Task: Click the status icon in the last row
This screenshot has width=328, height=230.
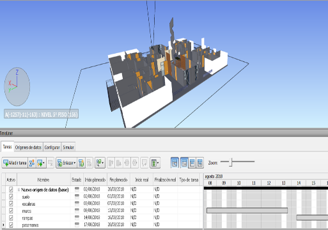Action: tap(77, 224)
